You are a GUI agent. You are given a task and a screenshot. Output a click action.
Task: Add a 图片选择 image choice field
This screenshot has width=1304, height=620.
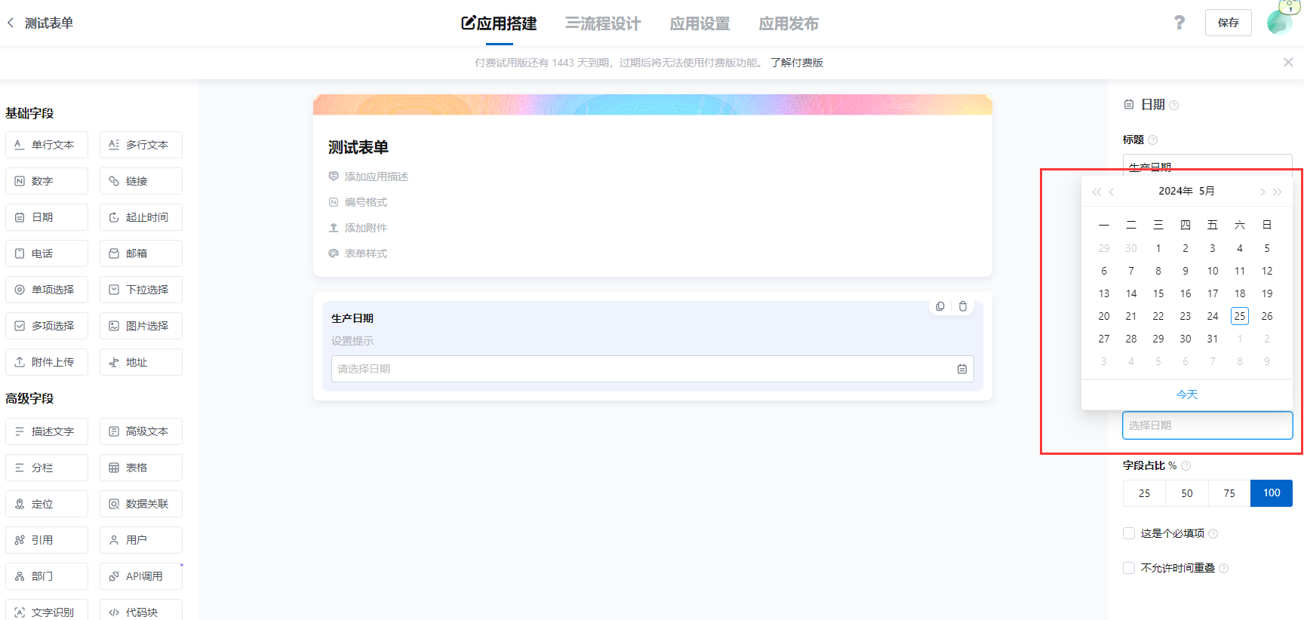coord(141,326)
